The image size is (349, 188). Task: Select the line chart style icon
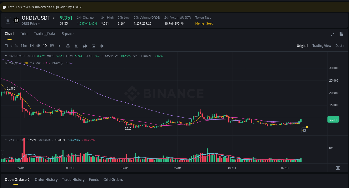(76, 46)
